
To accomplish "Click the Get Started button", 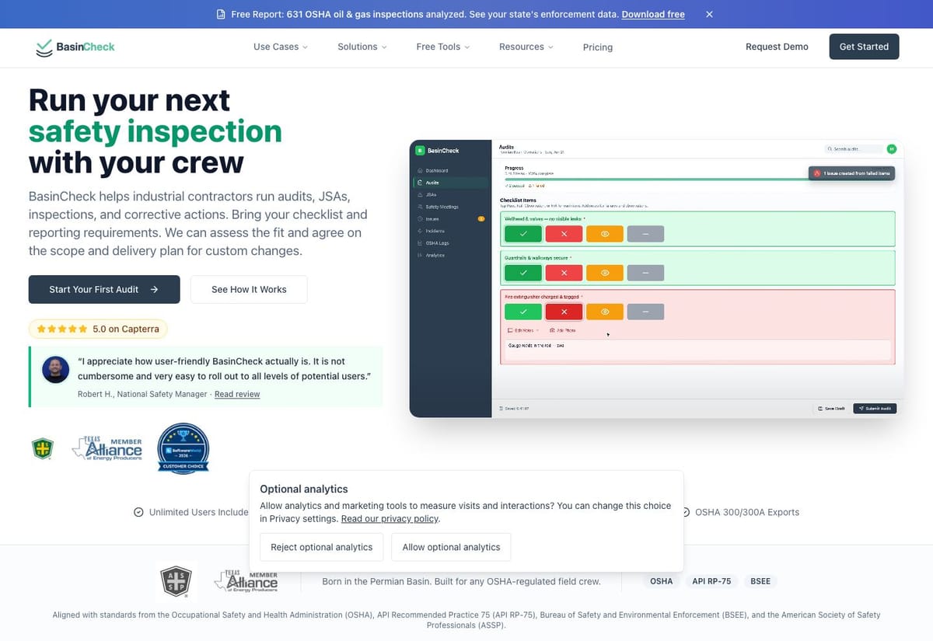I will [864, 47].
